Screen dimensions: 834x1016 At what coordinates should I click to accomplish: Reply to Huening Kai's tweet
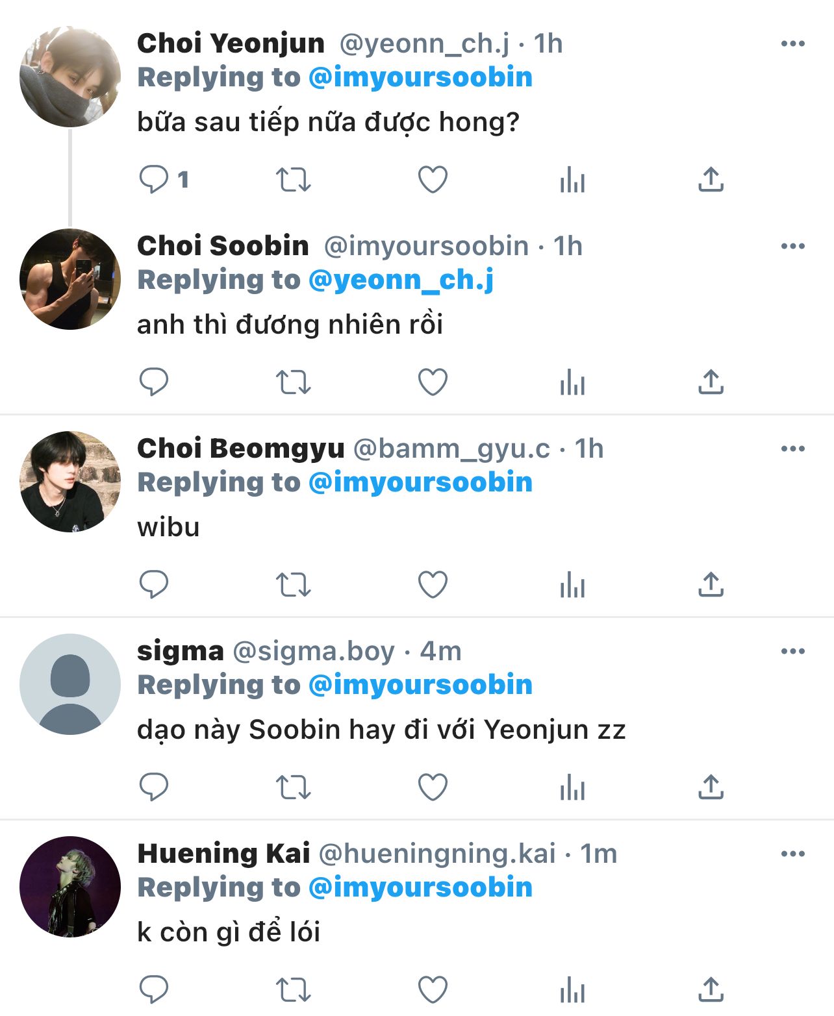tap(154, 990)
